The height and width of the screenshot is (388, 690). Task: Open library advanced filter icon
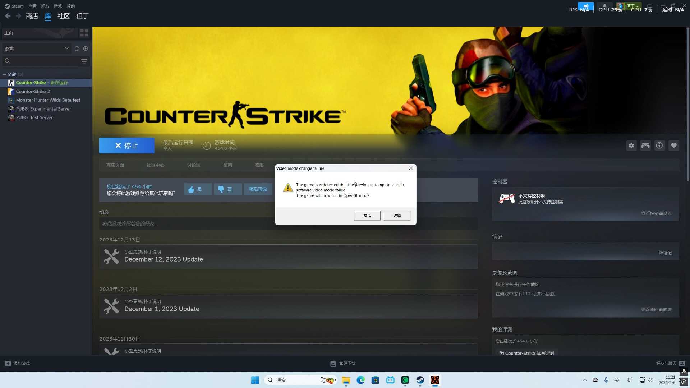[84, 61]
